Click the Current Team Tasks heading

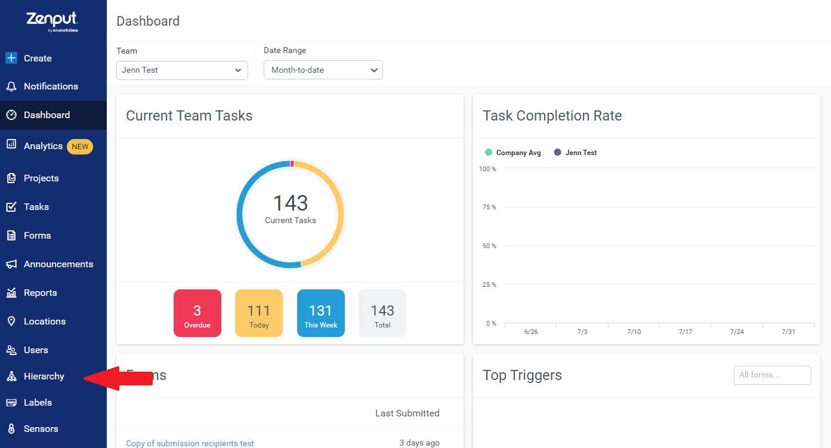[189, 116]
